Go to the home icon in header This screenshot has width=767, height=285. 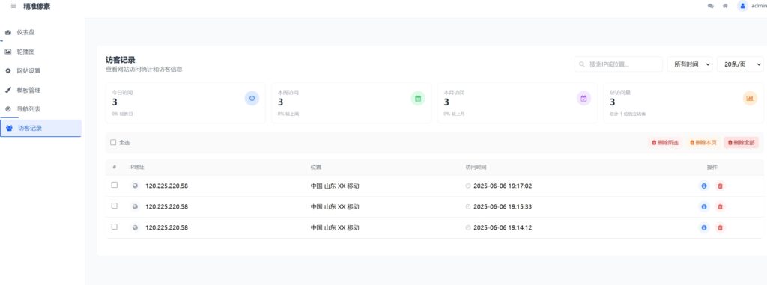pos(725,6)
